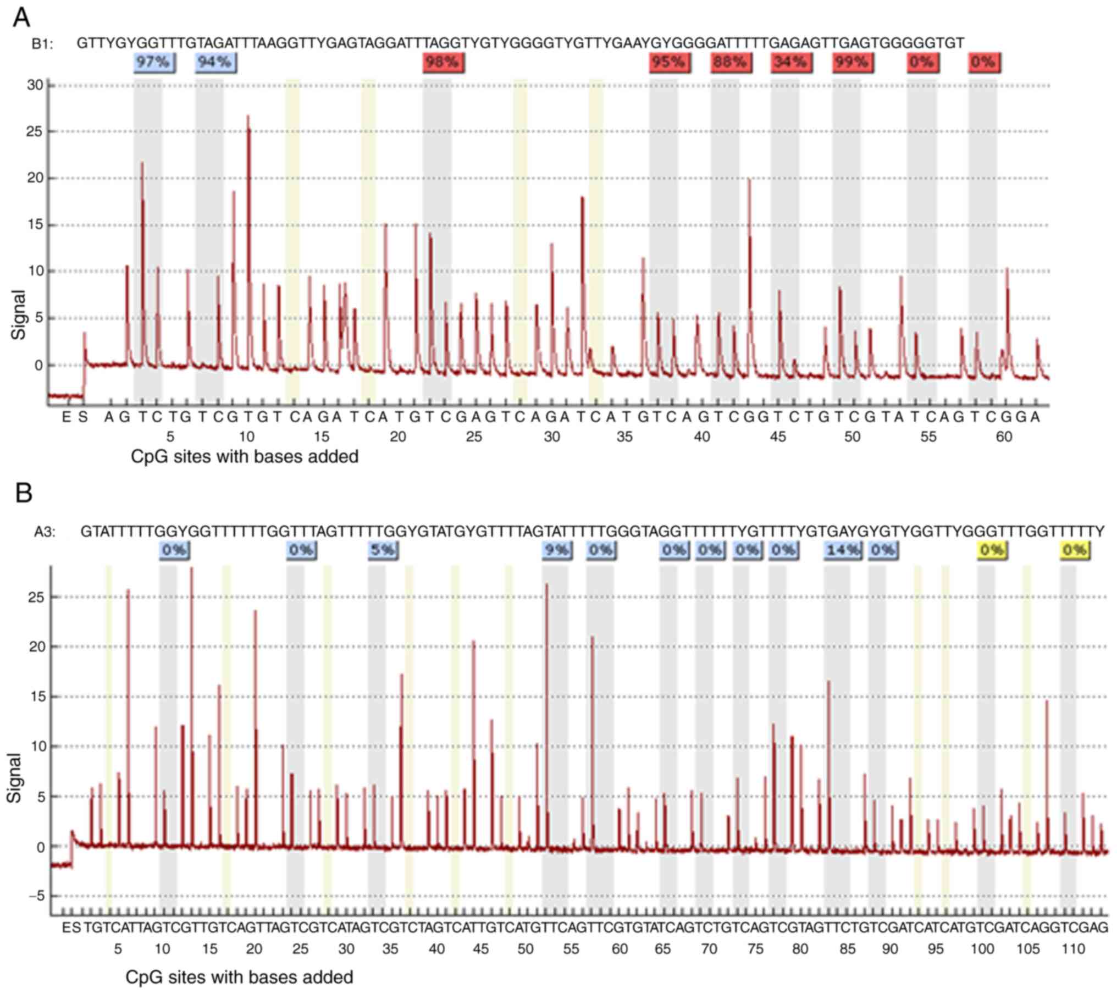
Task: Click the y-axis value 30 in panel A
Action: coord(35,85)
